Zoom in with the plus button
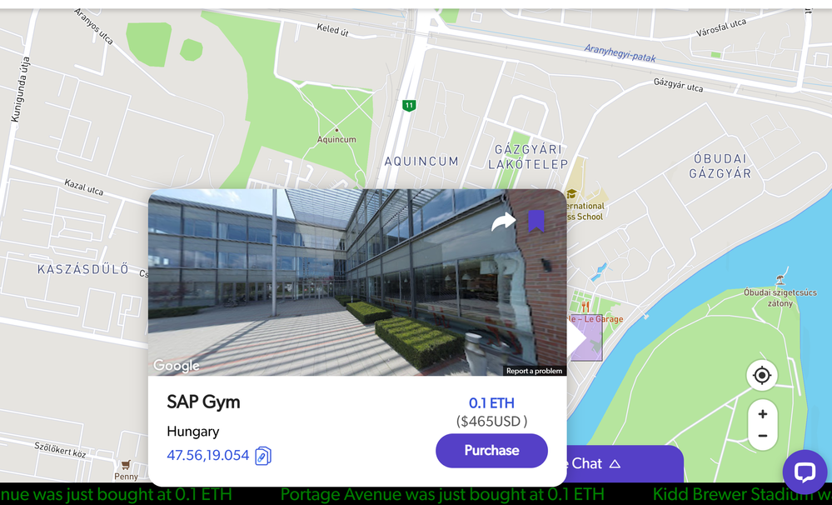The width and height of the screenshot is (832, 505). pos(763,414)
